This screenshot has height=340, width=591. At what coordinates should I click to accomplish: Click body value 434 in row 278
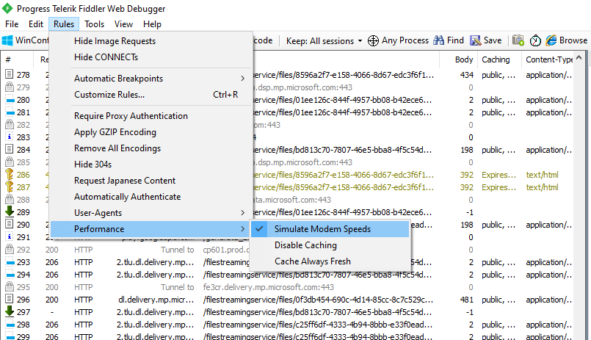coord(467,75)
